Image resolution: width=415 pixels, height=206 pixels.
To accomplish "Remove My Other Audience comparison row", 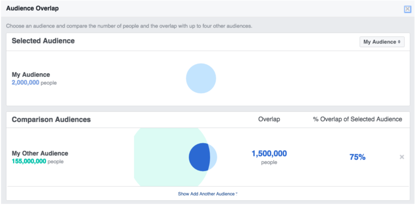I will point(402,157).
